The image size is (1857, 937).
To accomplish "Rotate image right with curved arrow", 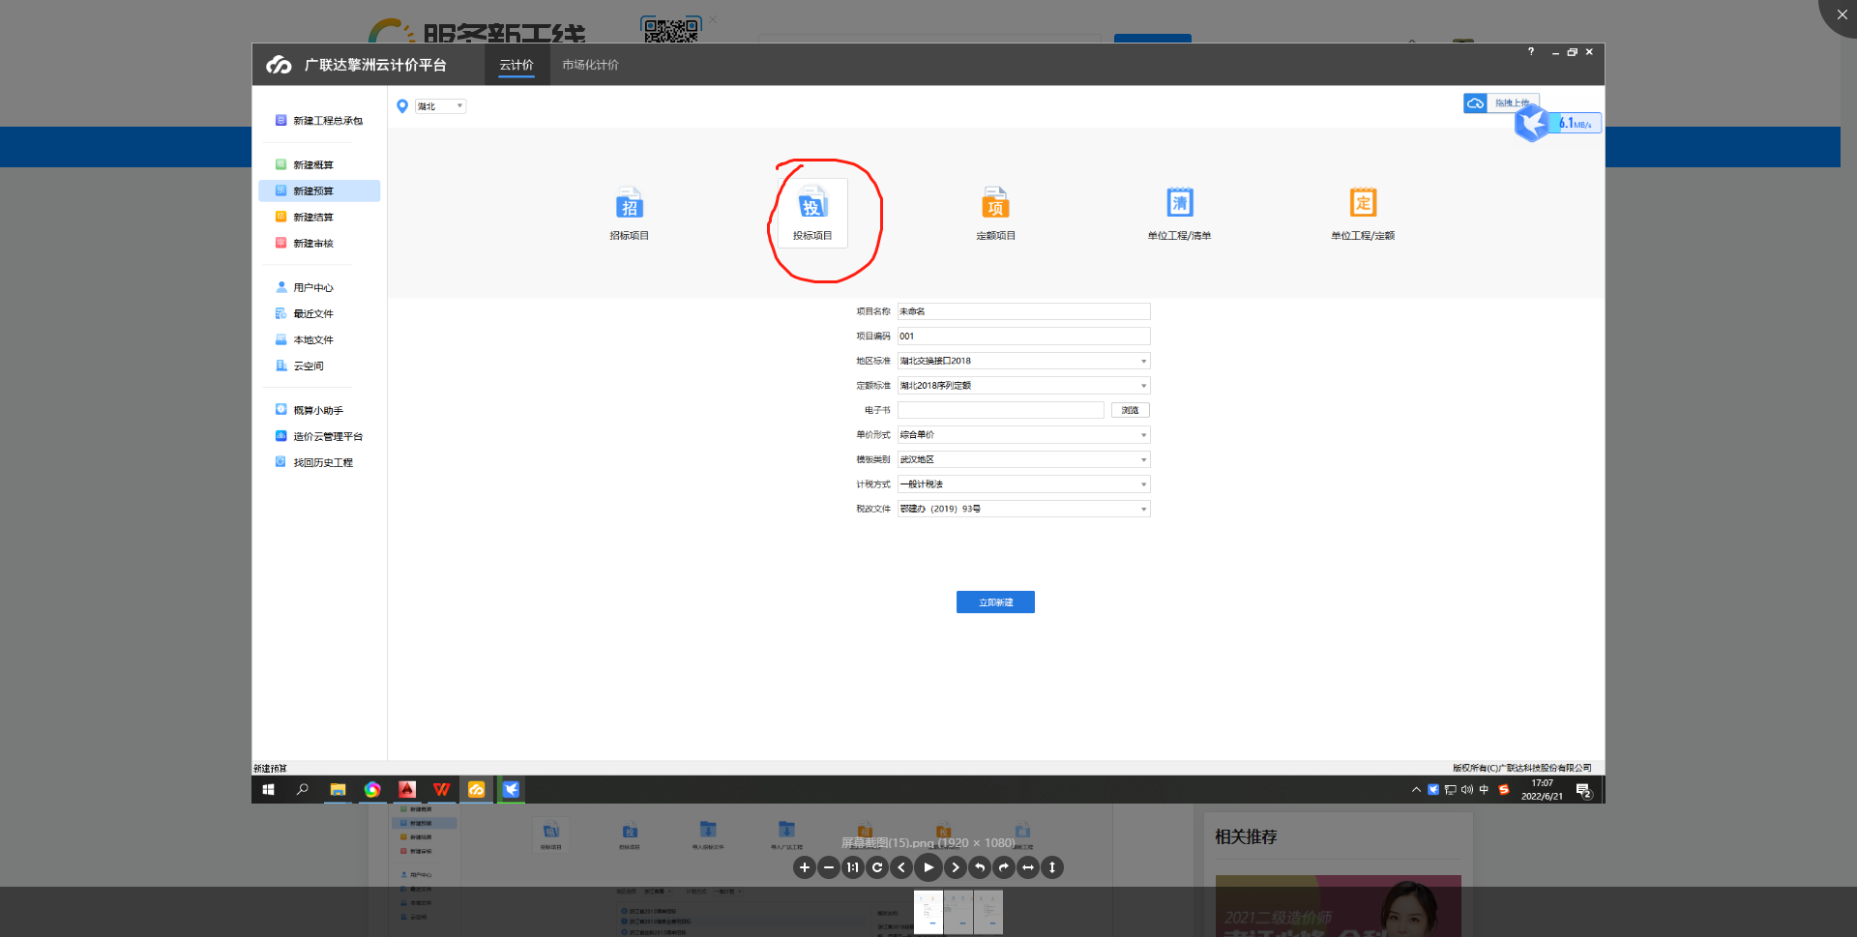I will [1004, 867].
